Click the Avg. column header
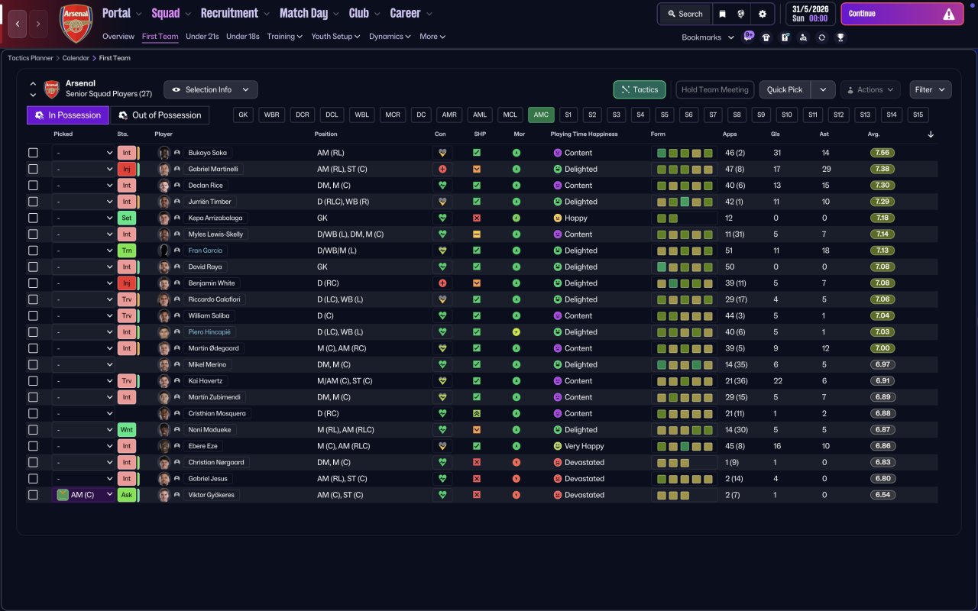Image resolution: width=978 pixels, height=611 pixels. tap(874, 134)
